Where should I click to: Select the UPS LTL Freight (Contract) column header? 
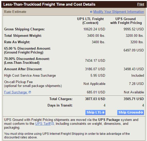pos(90,21)
